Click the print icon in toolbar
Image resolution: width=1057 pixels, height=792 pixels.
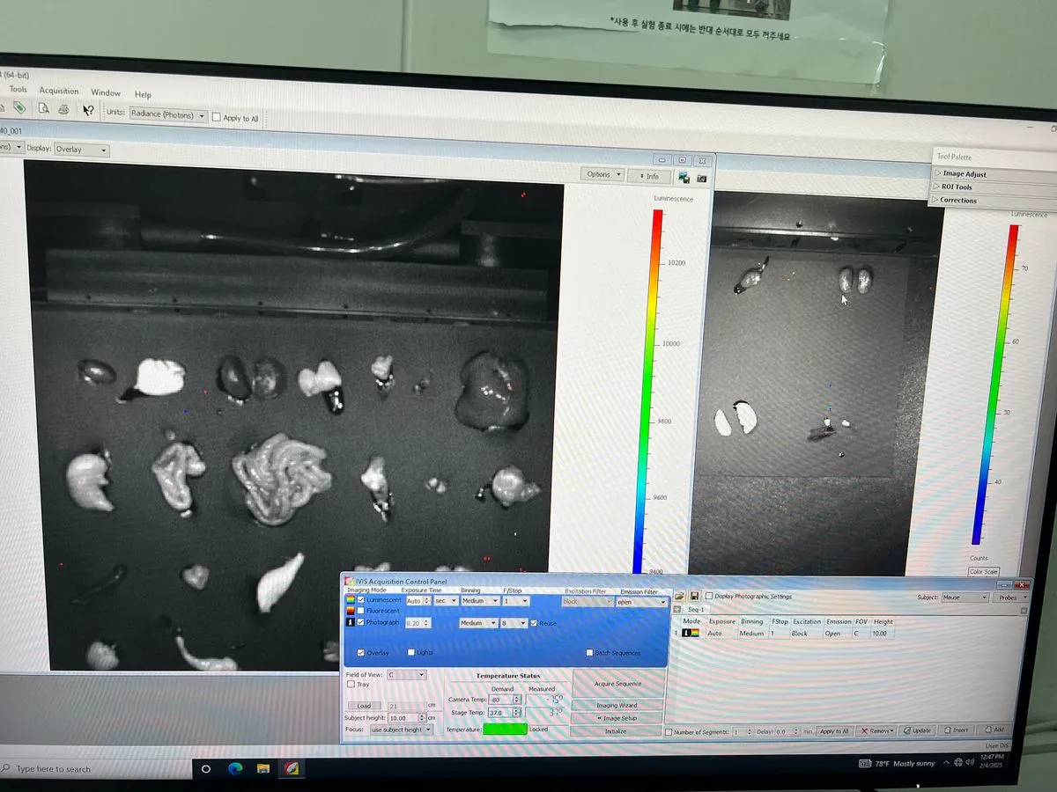[63, 109]
